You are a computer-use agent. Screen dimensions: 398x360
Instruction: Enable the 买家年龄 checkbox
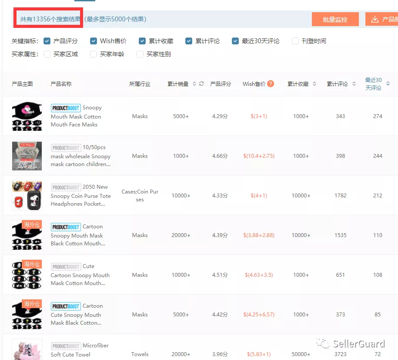point(94,54)
